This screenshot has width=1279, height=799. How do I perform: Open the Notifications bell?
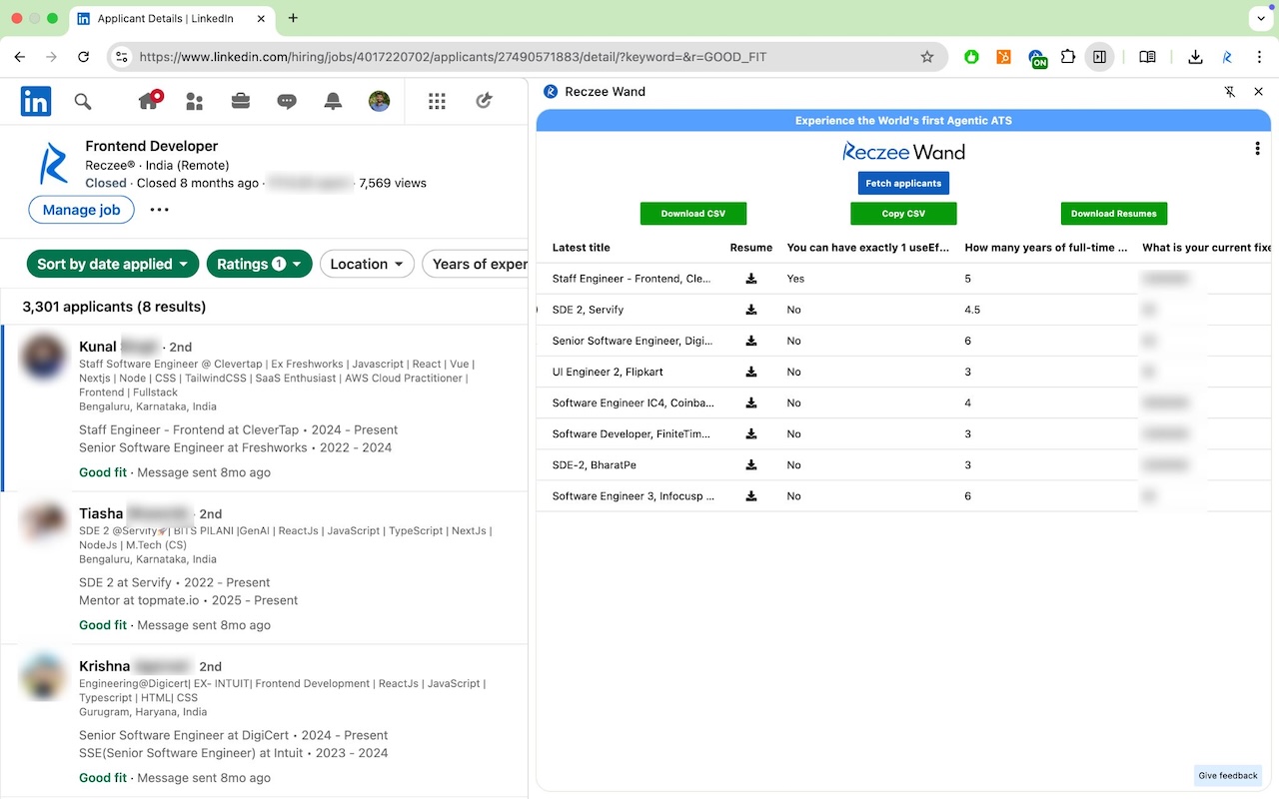pos(333,101)
